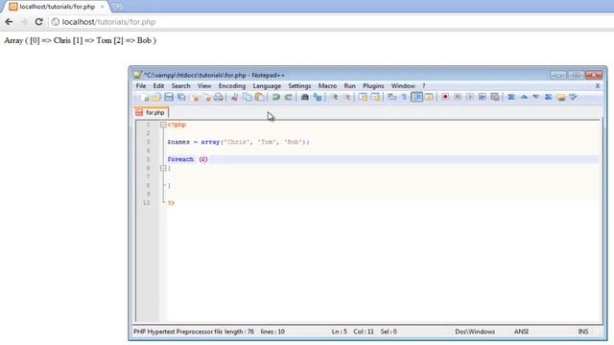Open the Language menu

[x=267, y=85]
